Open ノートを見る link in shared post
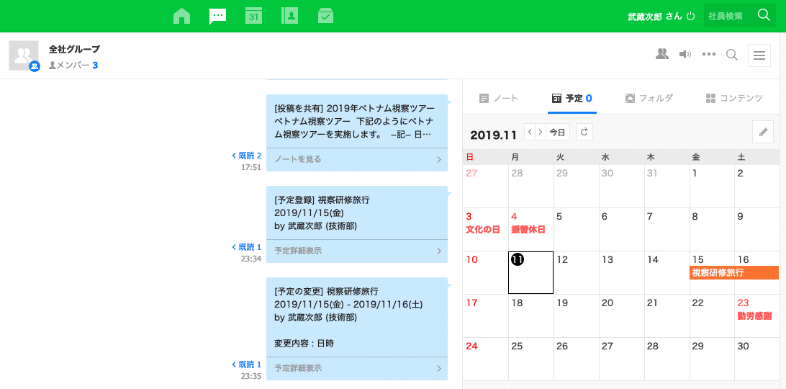Image resolution: width=786 pixels, height=389 pixels. [x=298, y=160]
